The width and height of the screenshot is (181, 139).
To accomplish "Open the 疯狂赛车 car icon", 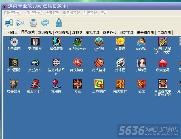I will [x=35, y=63].
